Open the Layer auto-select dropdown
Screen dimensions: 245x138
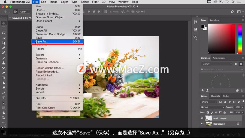(24, 12)
